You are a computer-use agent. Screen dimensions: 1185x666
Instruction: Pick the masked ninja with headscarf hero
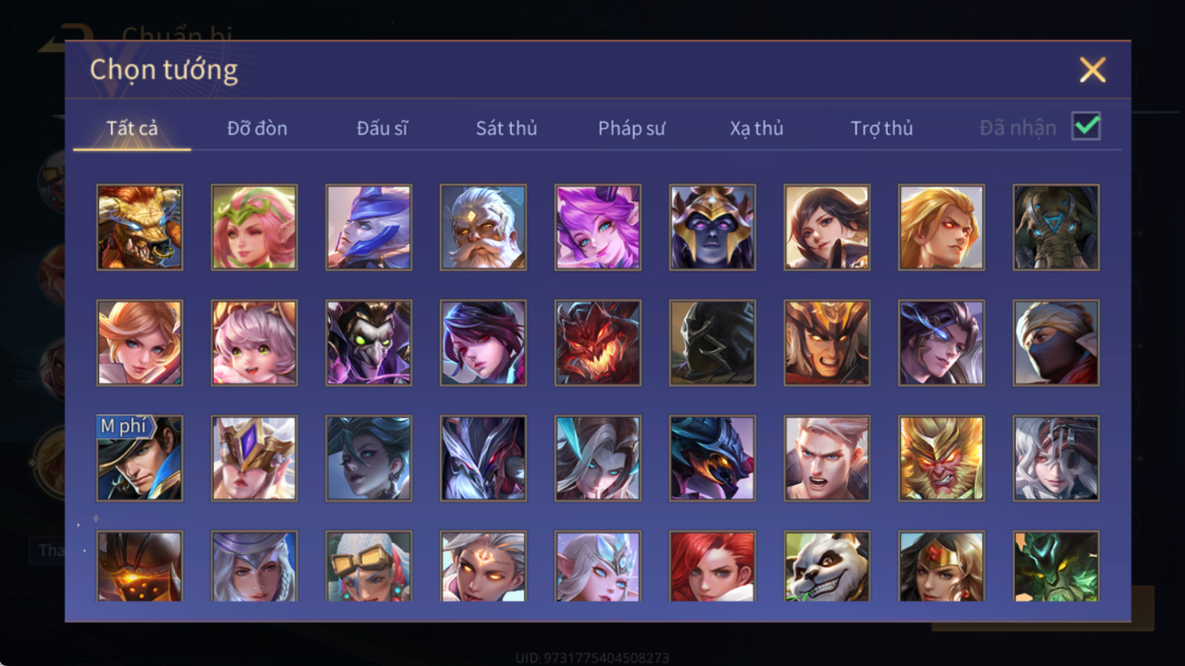[x=1057, y=343]
